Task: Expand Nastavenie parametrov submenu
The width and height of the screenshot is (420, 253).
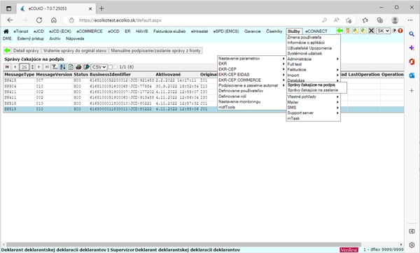Action: 251,58
